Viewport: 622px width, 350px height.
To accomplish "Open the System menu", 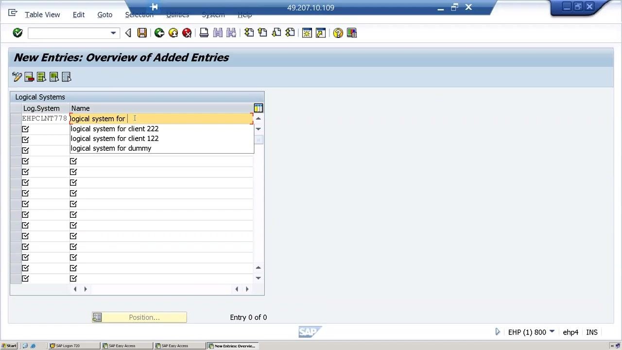I will pos(213,15).
